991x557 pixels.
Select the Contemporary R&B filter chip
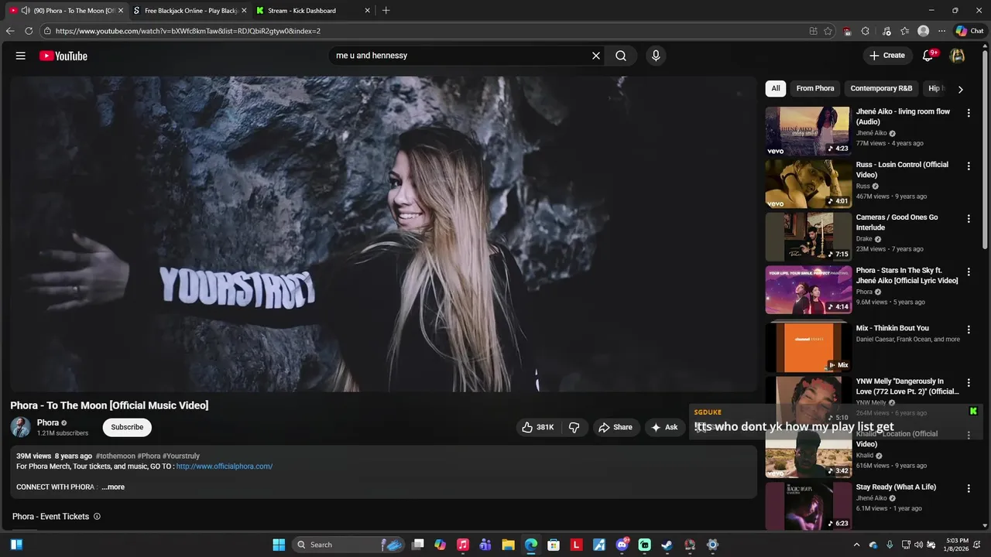point(881,88)
